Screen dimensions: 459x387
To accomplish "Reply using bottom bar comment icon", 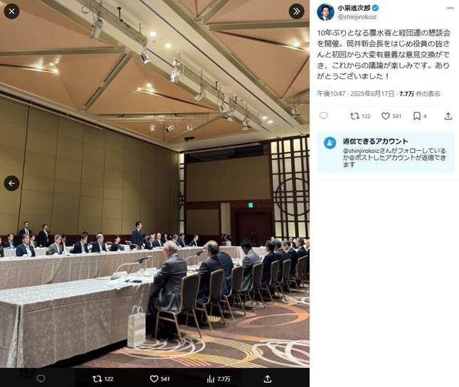I will pyautogui.click(x=41, y=378).
